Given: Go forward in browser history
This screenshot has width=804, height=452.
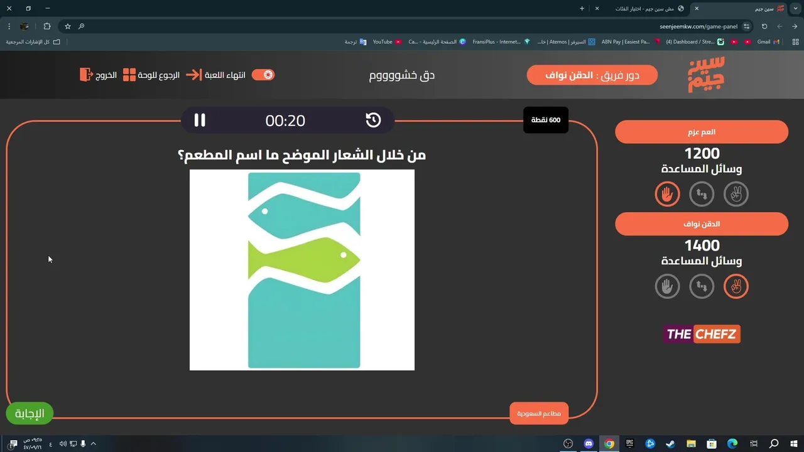Looking at the screenshot, I should 780,26.
